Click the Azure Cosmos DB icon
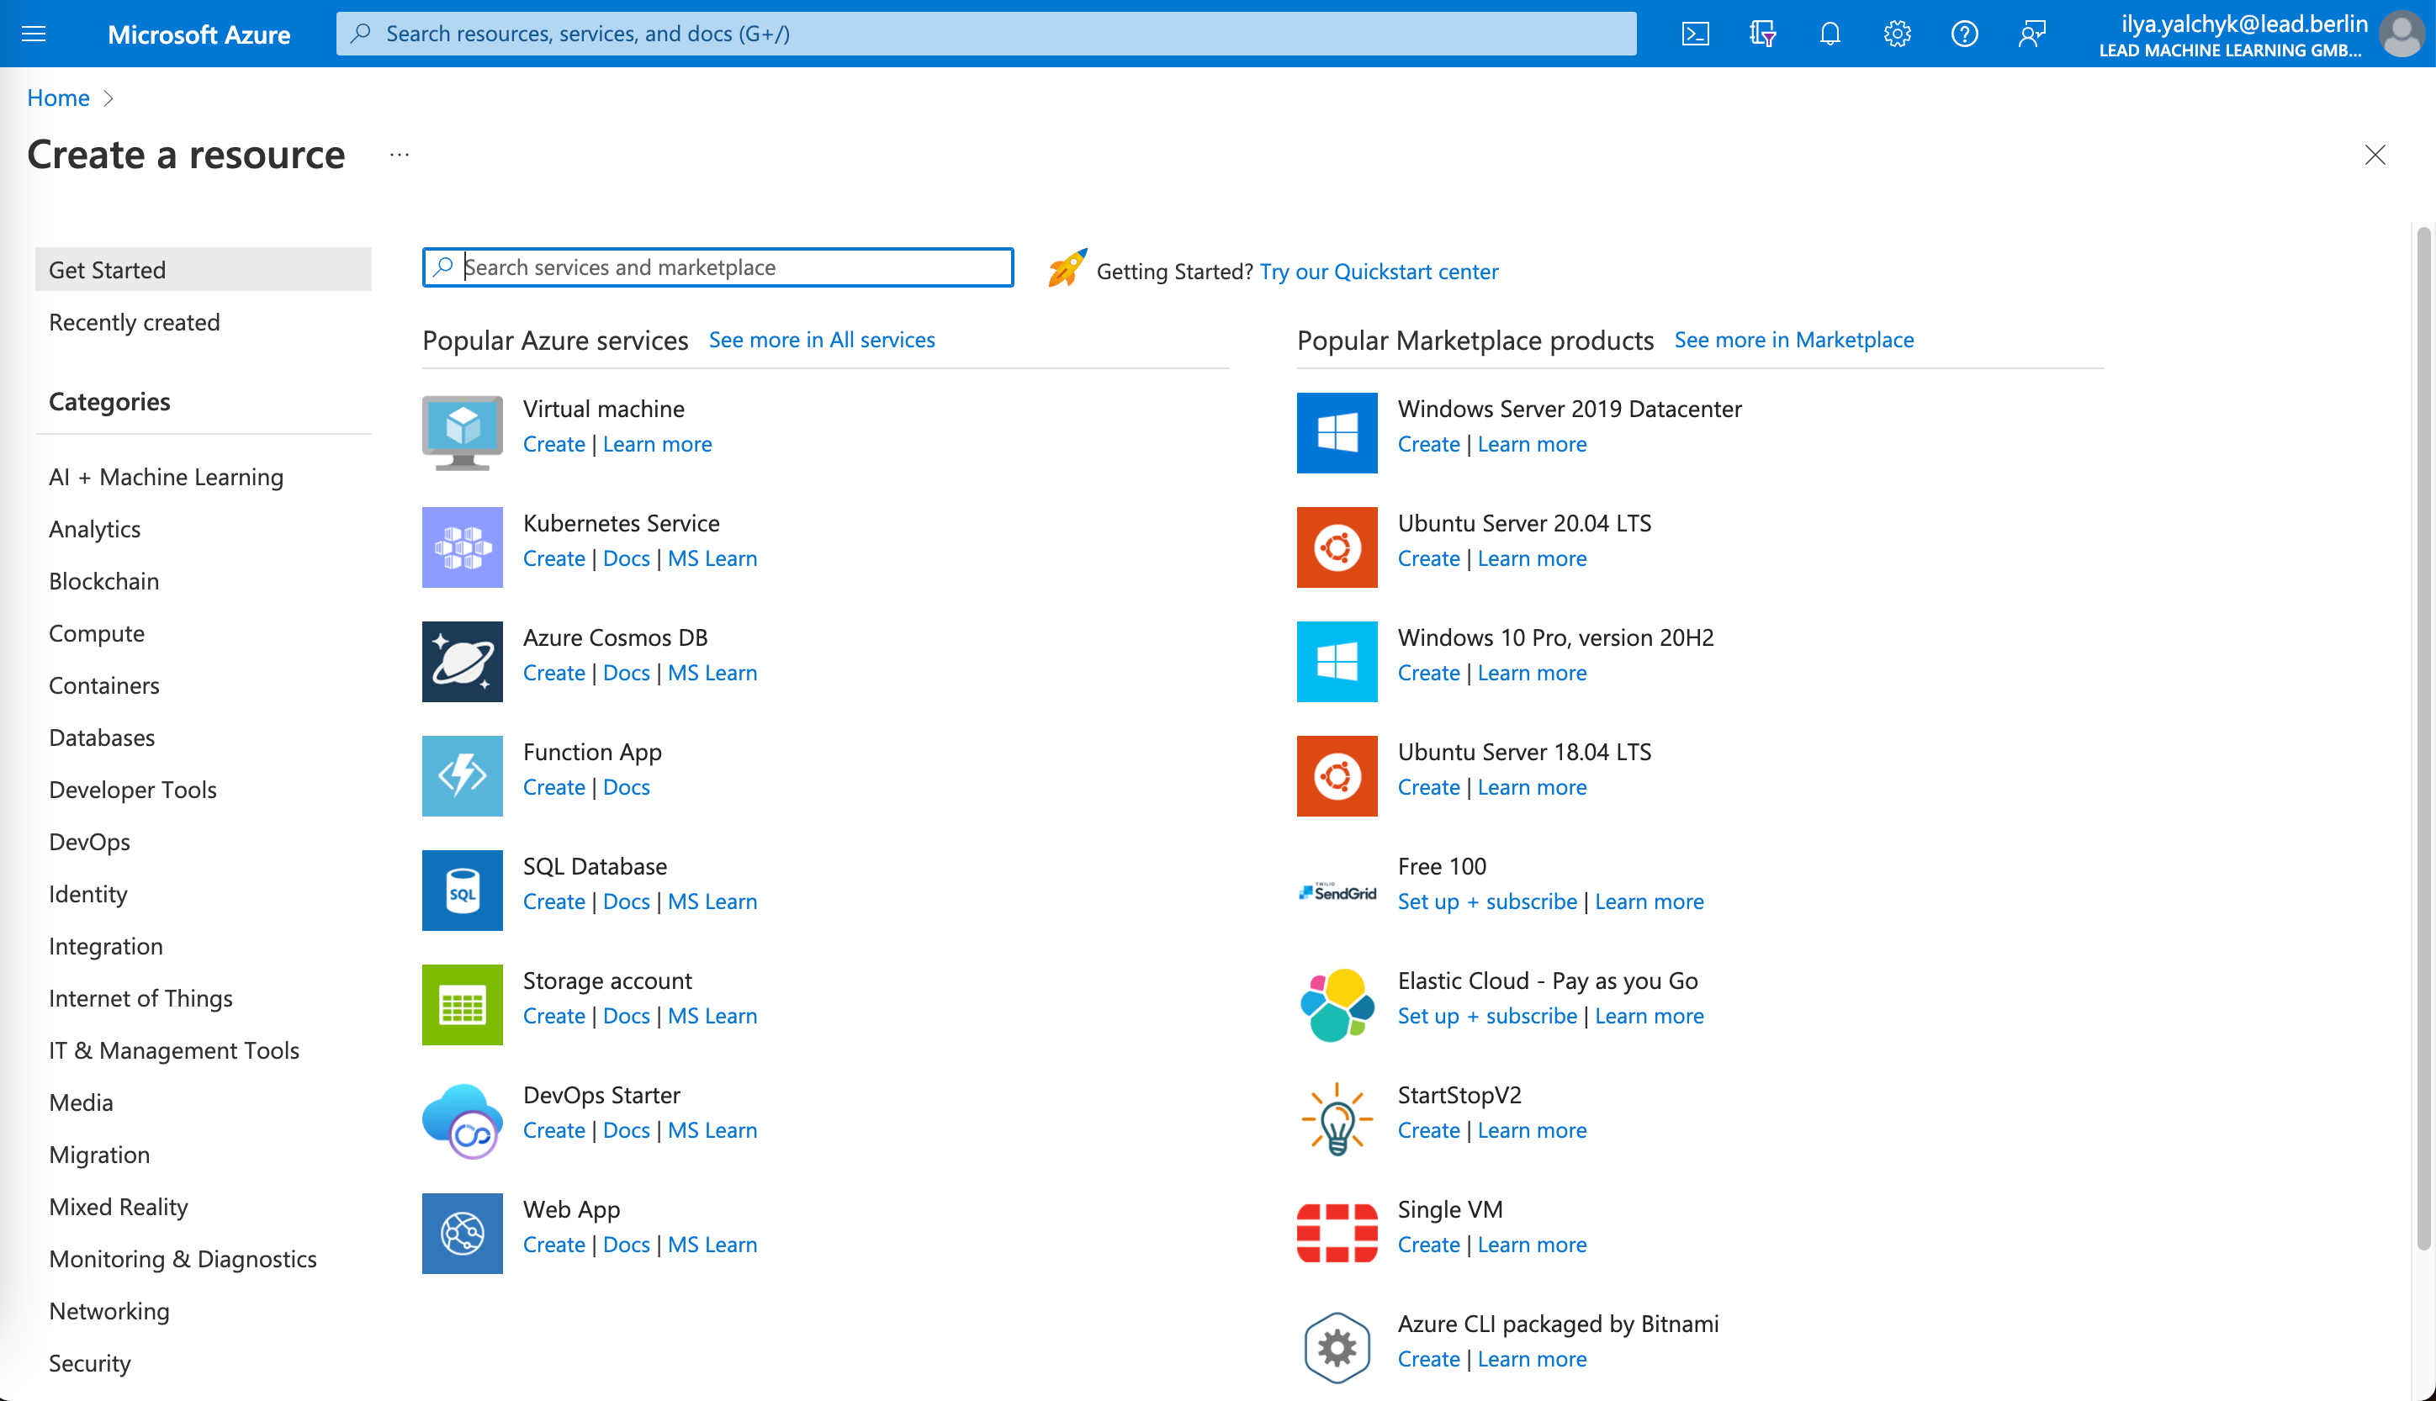Image resolution: width=2436 pixels, height=1401 pixels. tap(462, 661)
